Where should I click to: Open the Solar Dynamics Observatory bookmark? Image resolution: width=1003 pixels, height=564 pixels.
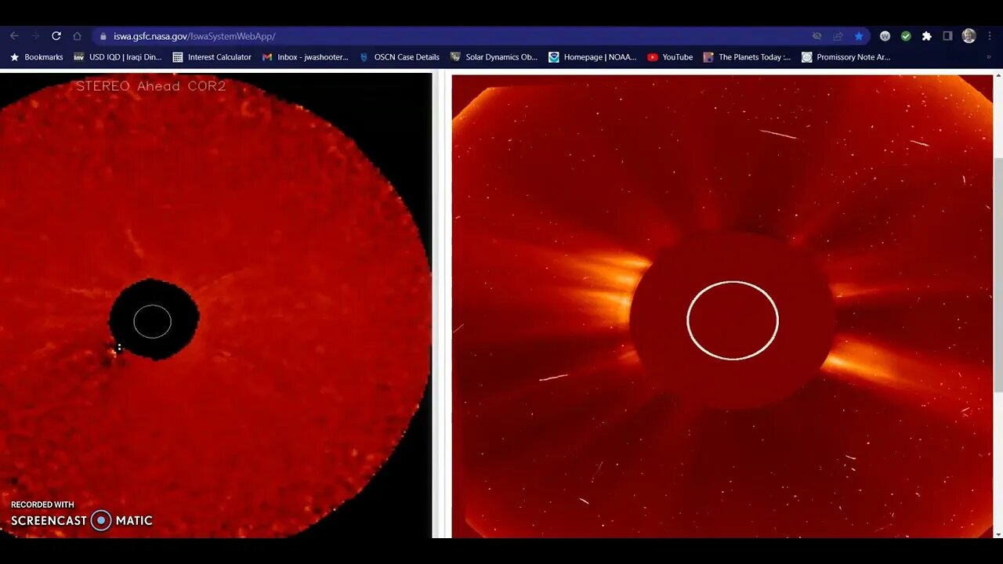click(x=494, y=57)
